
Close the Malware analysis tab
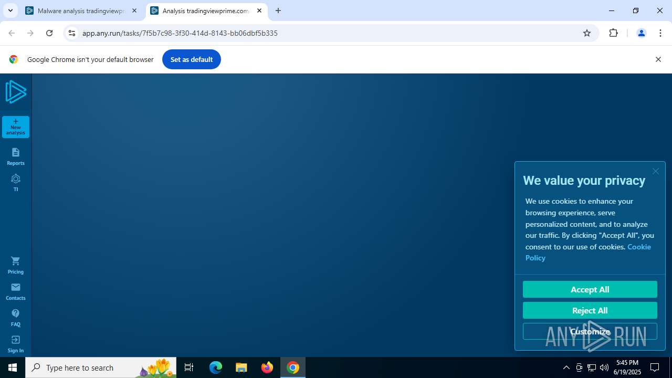pos(134,10)
